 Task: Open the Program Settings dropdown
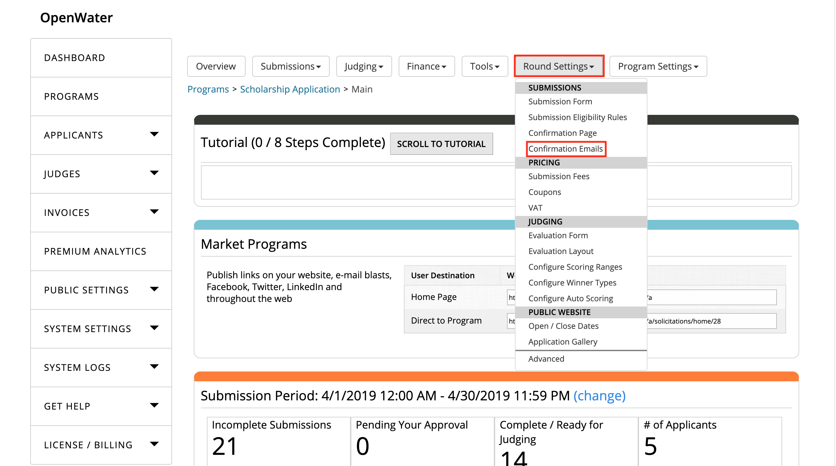point(658,66)
